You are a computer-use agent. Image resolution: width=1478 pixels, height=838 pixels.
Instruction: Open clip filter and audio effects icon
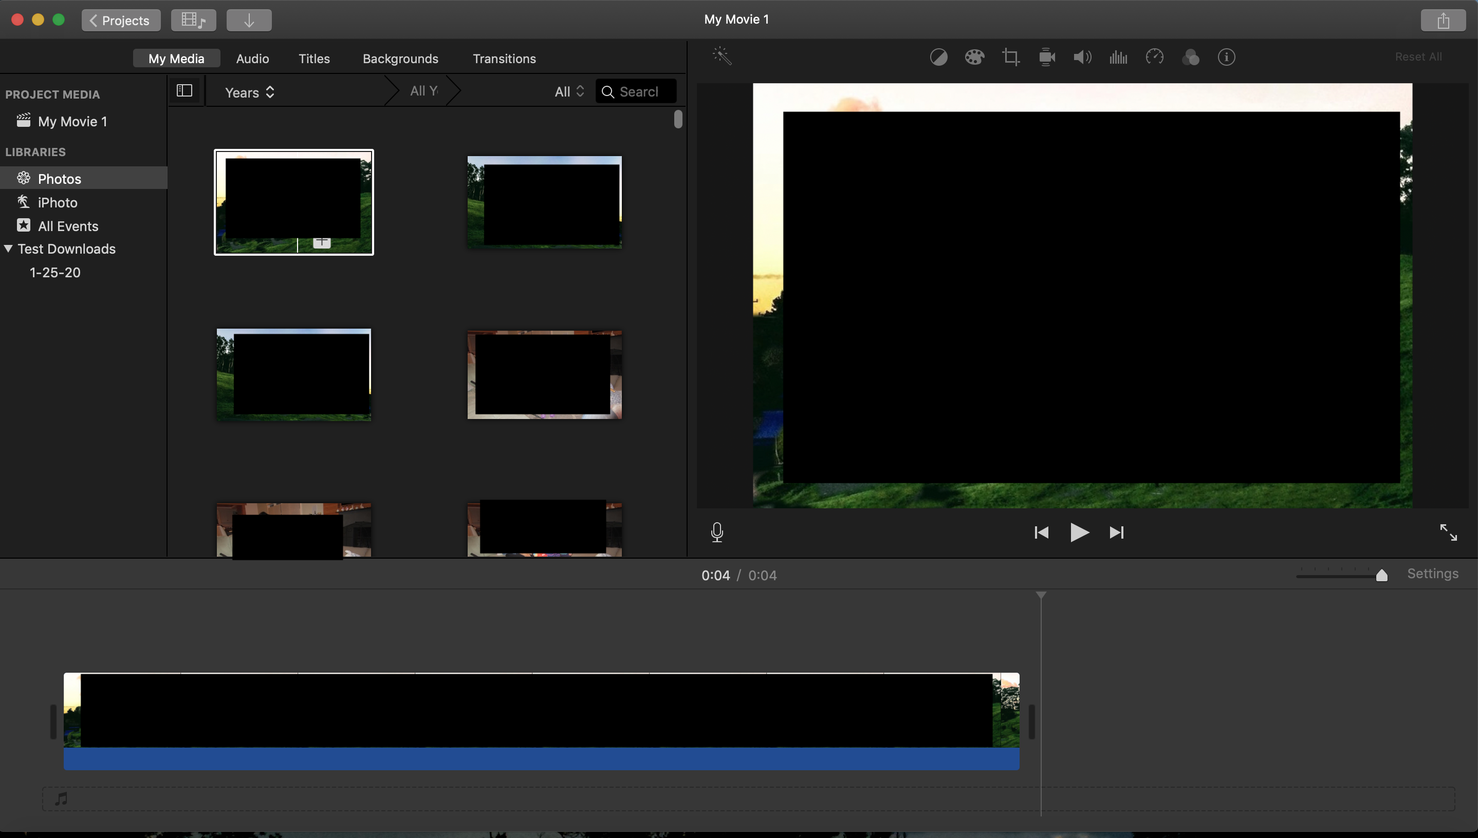coord(1191,57)
